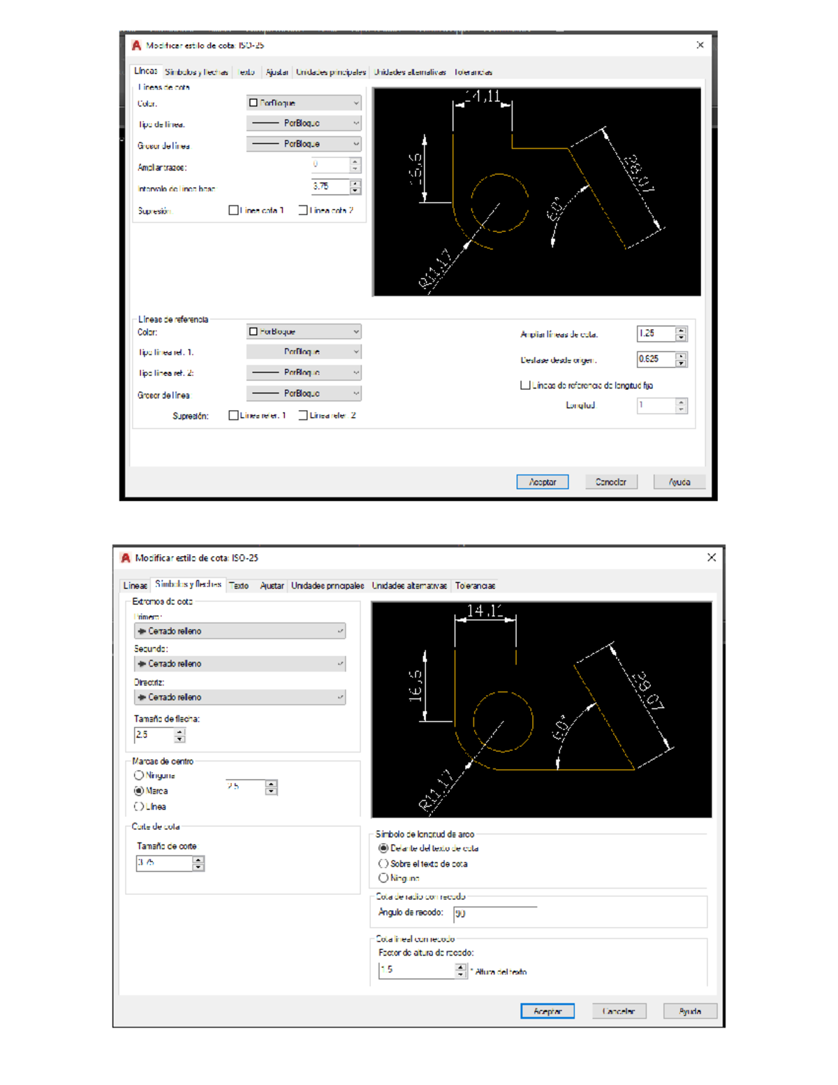
Task: Enable the Línea cota 1 suppression checkbox
Action: click(234, 210)
